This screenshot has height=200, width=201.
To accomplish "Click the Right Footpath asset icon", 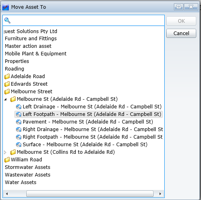I will [19, 137].
